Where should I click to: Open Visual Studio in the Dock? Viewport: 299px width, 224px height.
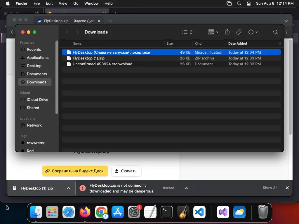coord(223,212)
